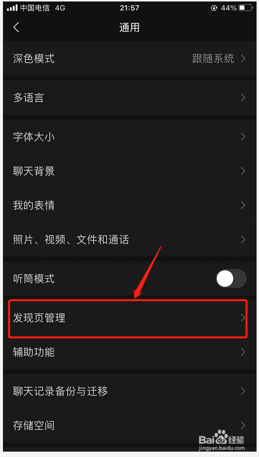This screenshot has width=259, height=457.
Task: Click the jingyan.baidu.com watermark link
Action: 222,448
